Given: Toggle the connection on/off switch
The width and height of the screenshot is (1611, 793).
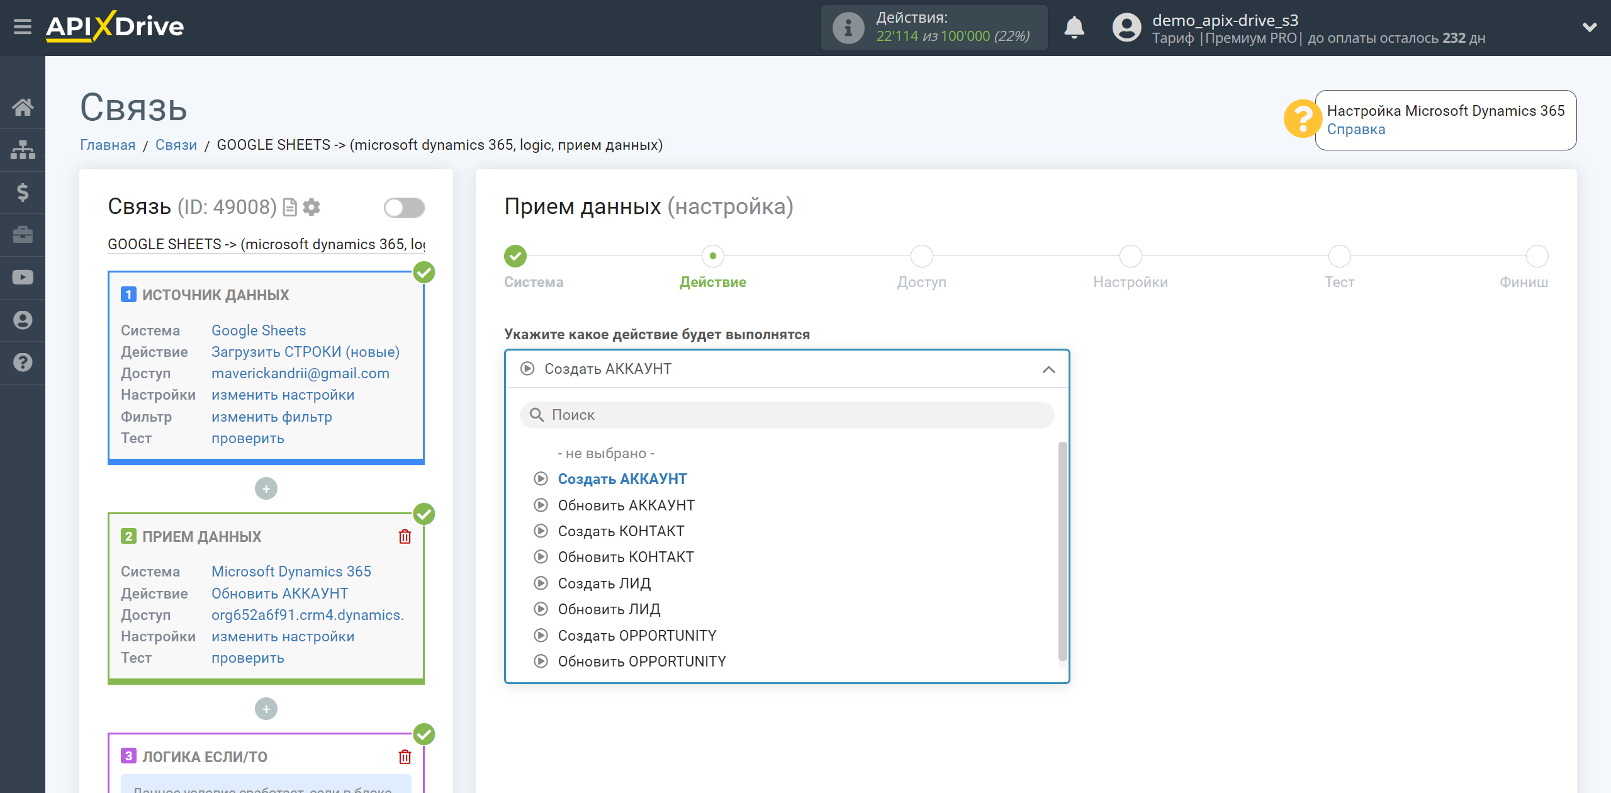Looking at the screenshot, I should 404,208.
